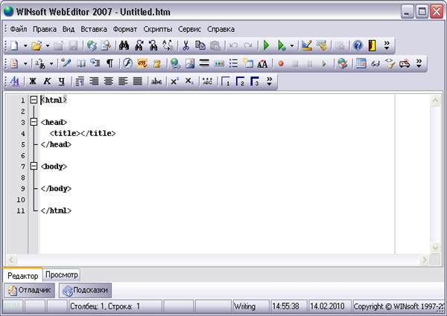Open the Скрипты menu
447x316 pixels.
click(158, 29)
